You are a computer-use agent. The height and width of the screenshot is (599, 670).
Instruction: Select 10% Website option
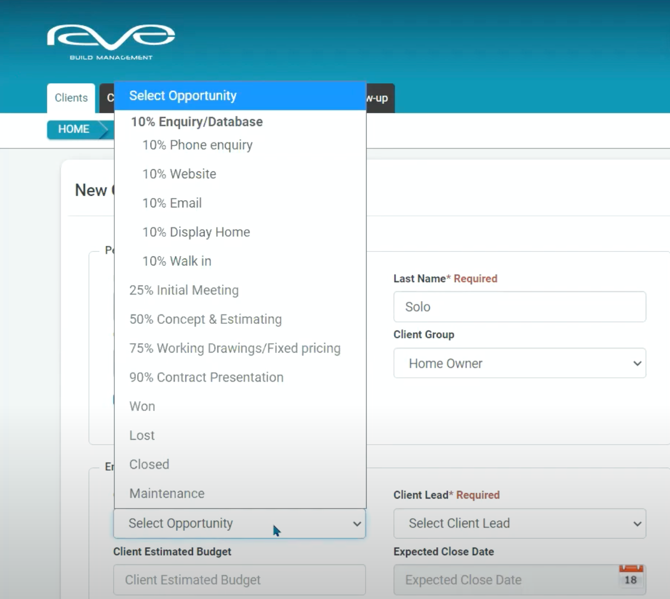point(240,174)
